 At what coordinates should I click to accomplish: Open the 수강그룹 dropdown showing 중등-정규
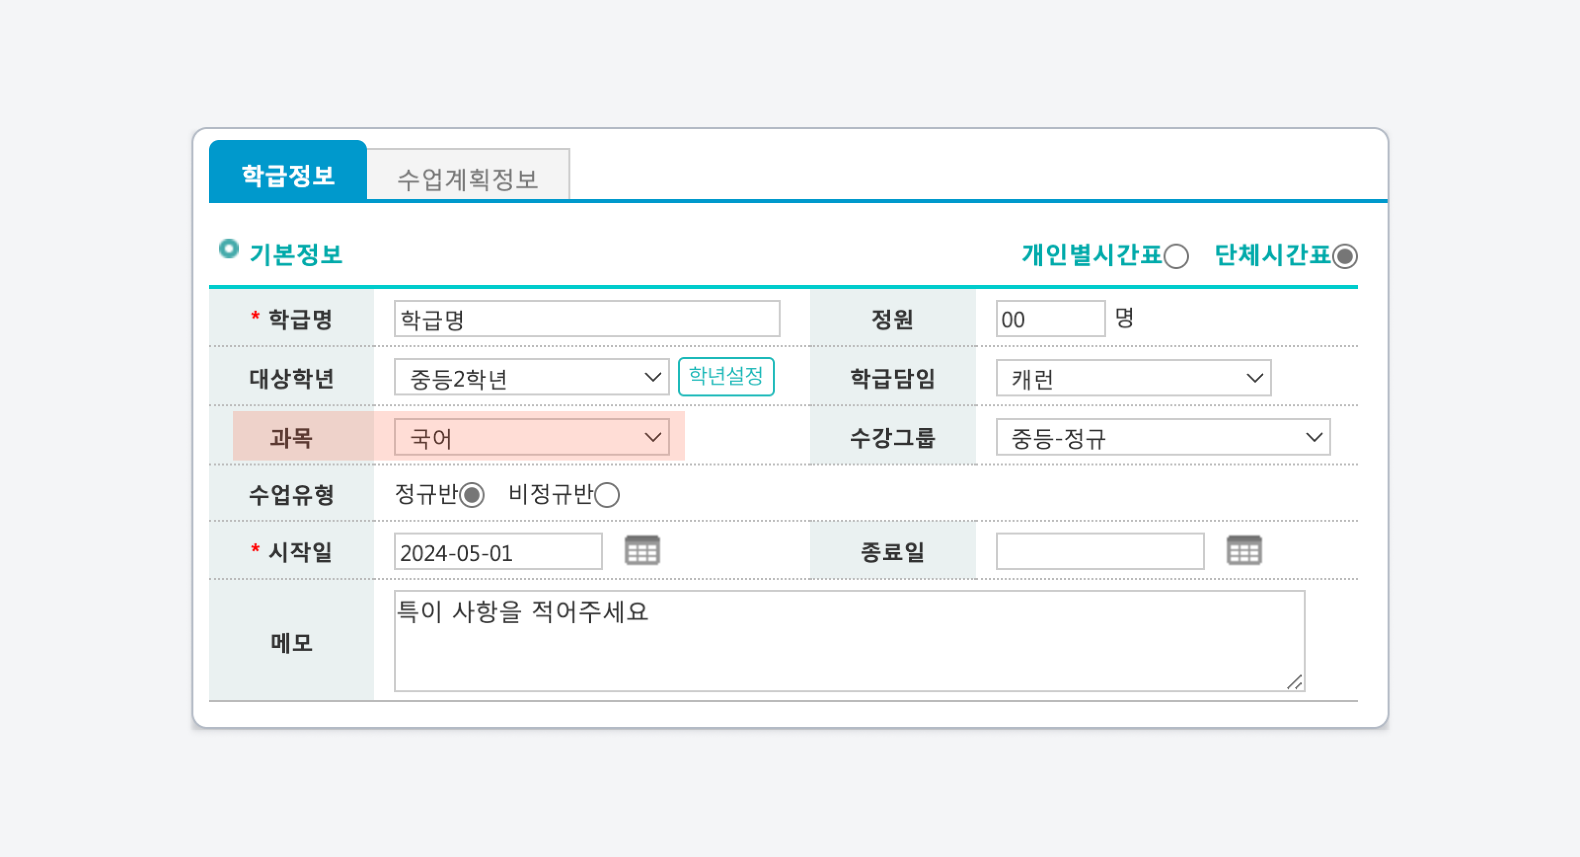(x=1163, y=437)
